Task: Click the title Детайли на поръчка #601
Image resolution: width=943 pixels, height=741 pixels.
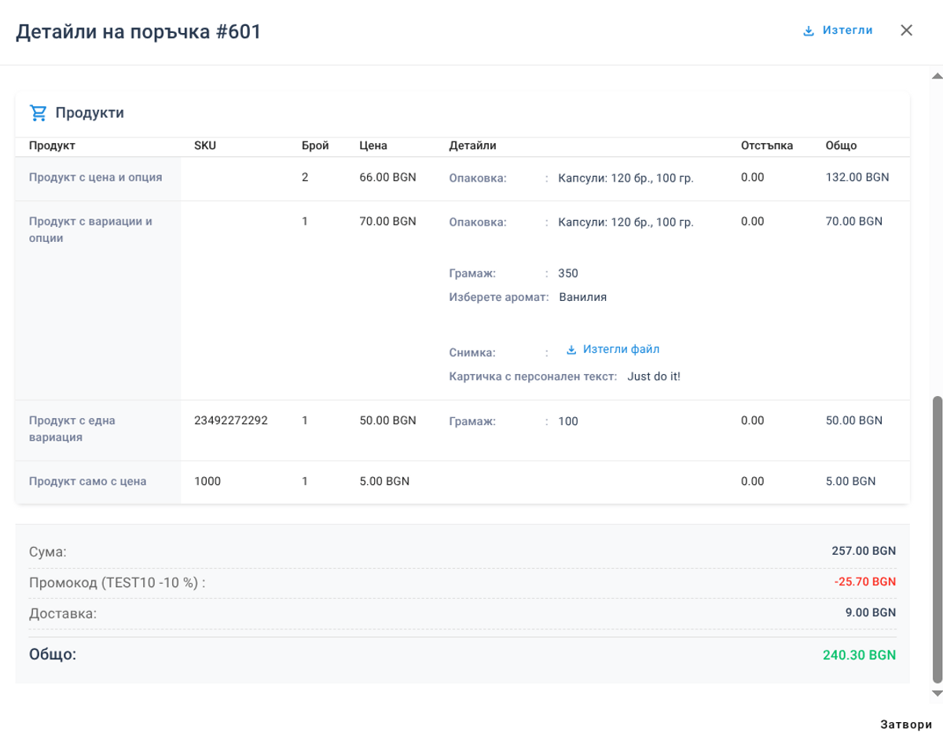Action: [x=138, y=31]
